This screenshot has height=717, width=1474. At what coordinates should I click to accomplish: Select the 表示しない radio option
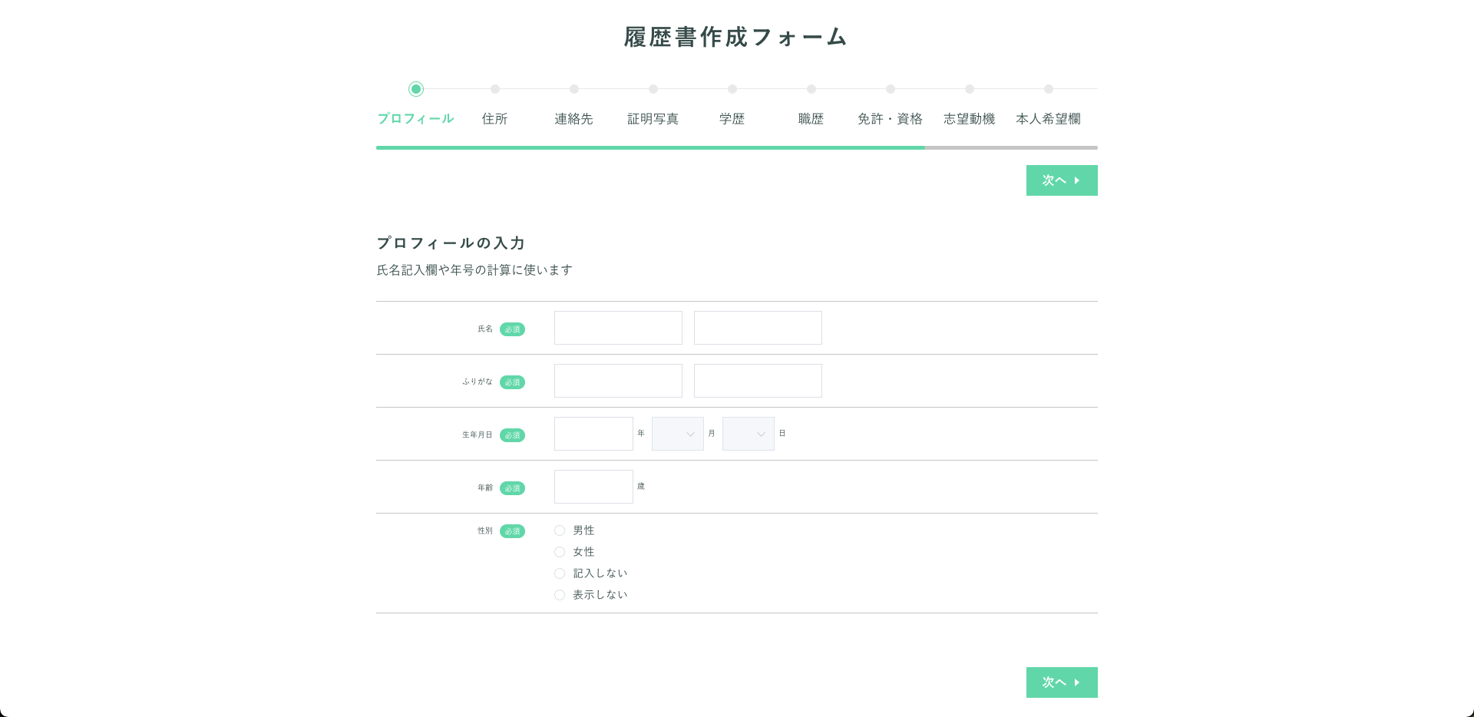click(x=560, y=595)
